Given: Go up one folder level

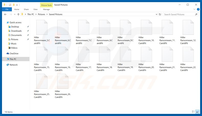Looking at the screenshot, I should 18,14.
